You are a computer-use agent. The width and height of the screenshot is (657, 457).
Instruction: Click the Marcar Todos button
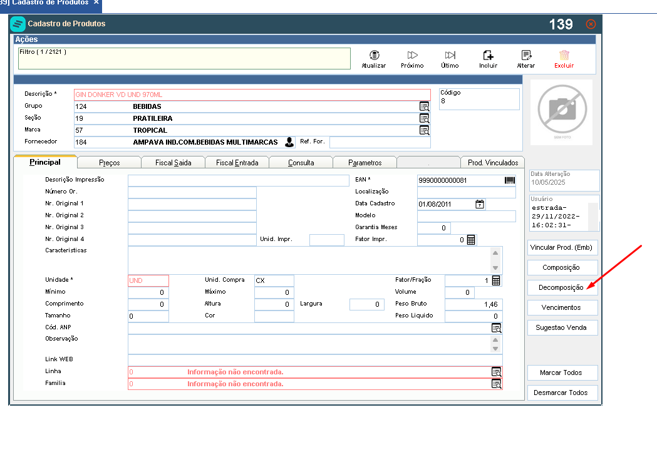(562, 373)
